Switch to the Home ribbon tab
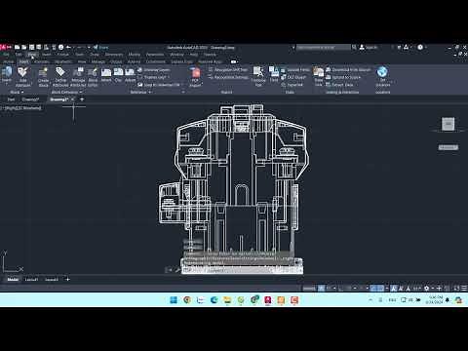Screen dimensions: 468x351 point(9,61)
